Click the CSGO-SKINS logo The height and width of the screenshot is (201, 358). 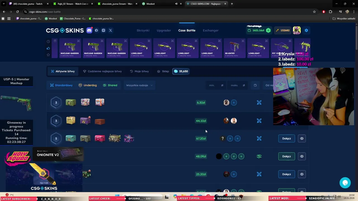65,30
